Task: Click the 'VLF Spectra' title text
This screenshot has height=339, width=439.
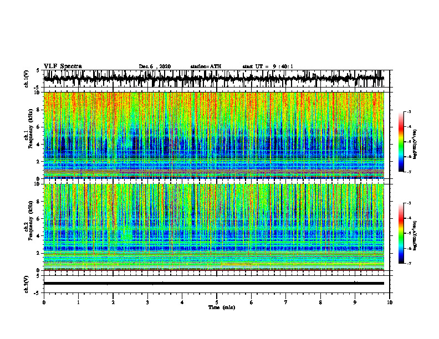Action: coord(63,66)
